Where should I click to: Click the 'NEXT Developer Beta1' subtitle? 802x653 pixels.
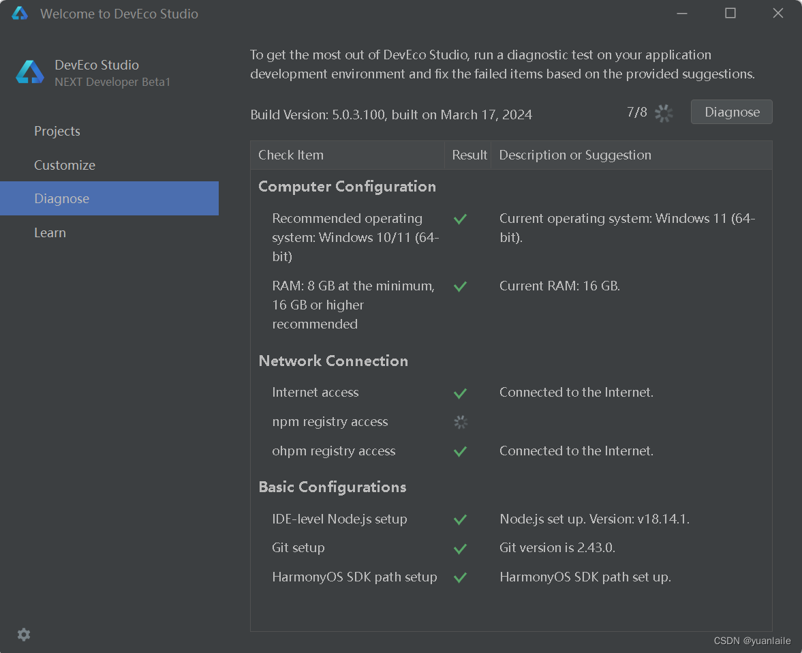[x=112, y=82]
